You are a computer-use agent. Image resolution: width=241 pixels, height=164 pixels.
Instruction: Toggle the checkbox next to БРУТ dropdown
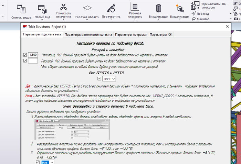click(99, 79)
